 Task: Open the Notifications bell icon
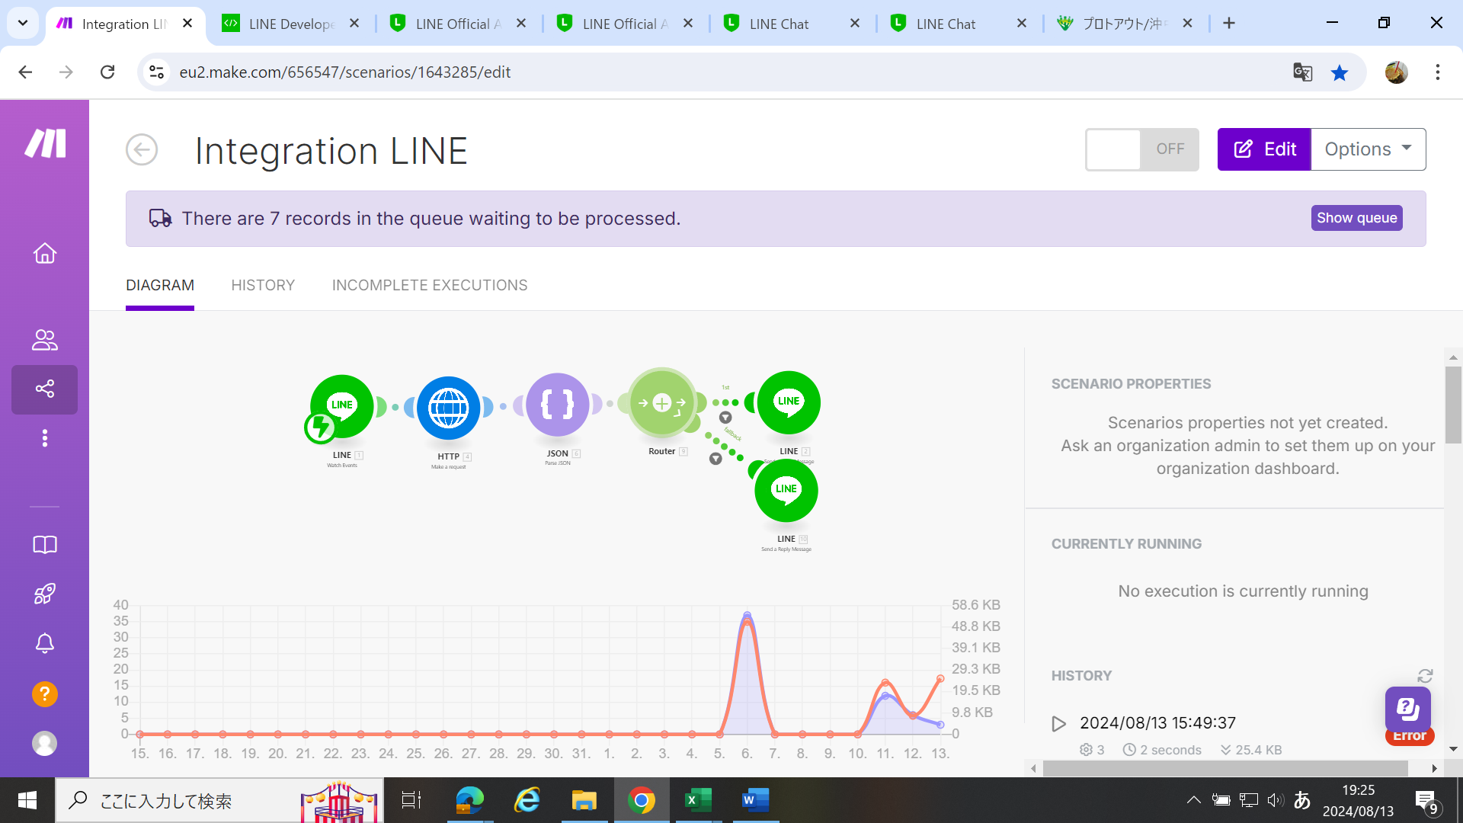click(44, 644)
